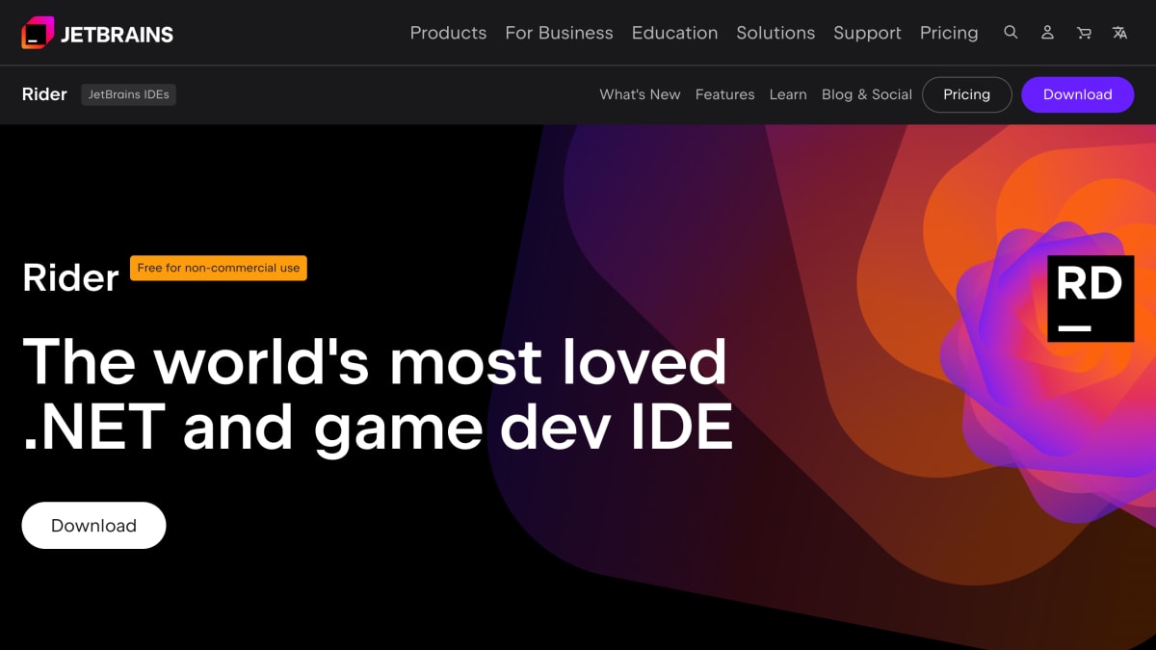The height and width of the screenshot is (650, 1156).
Task: Click Free for non-commercial use badge
Action: tap(218, 268)
